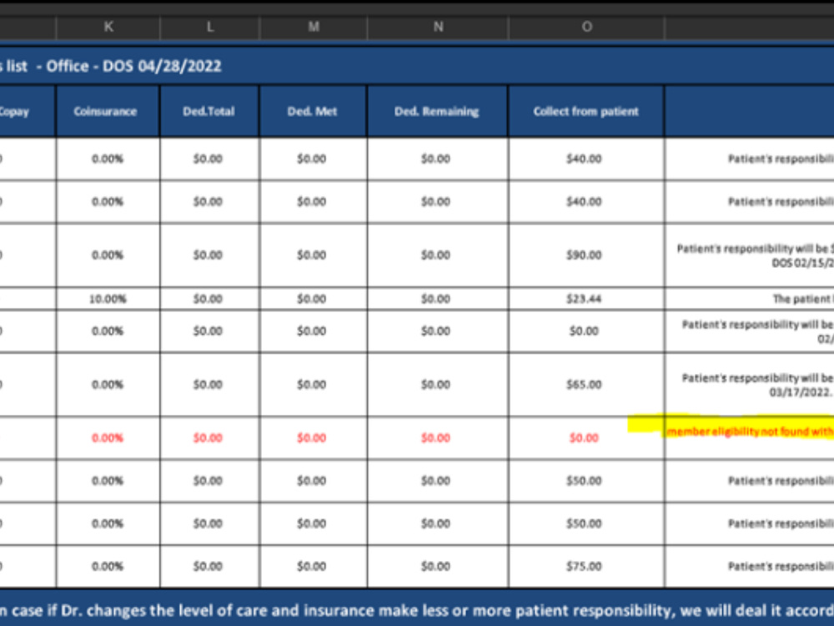The height and width of the screenshot is (626, 834).
Task: Select Coinsurance cell in the $90.00 row
Action: (108, 255)
